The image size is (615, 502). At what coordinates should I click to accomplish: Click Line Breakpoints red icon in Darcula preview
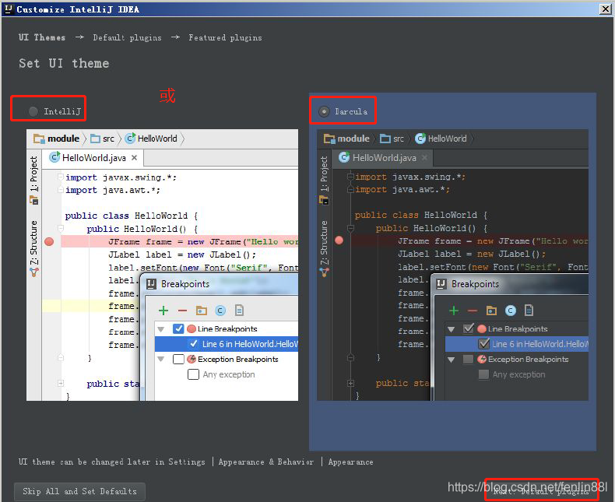pos(482,328)
